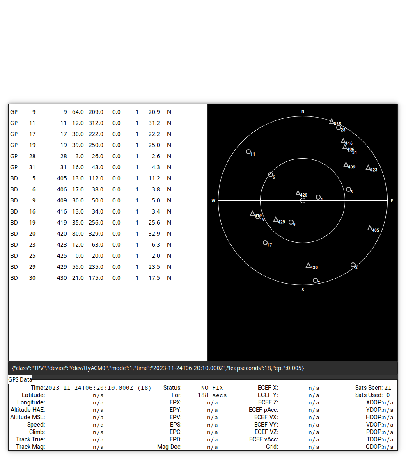Select satellite 6 circle on inner ring

click(271, 175)
